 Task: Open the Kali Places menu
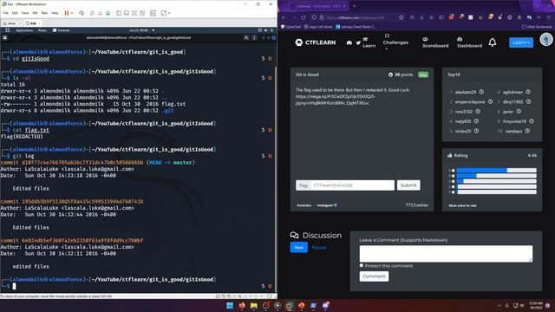pos(42,30)
